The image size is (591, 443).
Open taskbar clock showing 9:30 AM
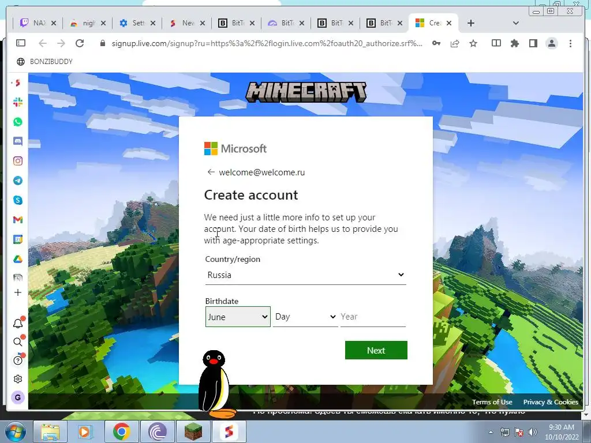(561, 432)
